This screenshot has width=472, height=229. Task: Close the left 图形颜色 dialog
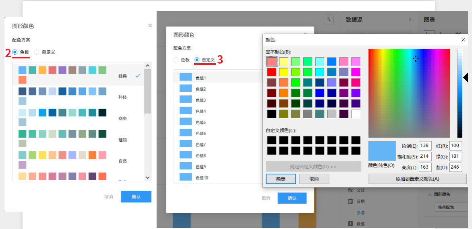[150, 26]
